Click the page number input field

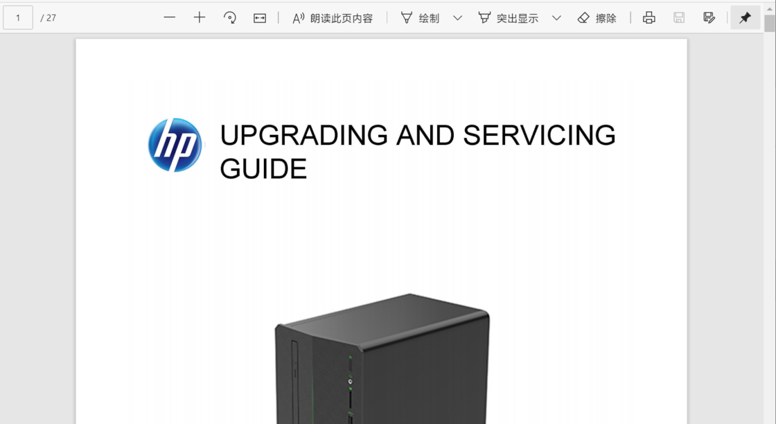click(x=18, y=18)
